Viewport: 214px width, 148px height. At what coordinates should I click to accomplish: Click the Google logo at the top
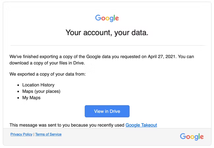(x=107, y=18)
